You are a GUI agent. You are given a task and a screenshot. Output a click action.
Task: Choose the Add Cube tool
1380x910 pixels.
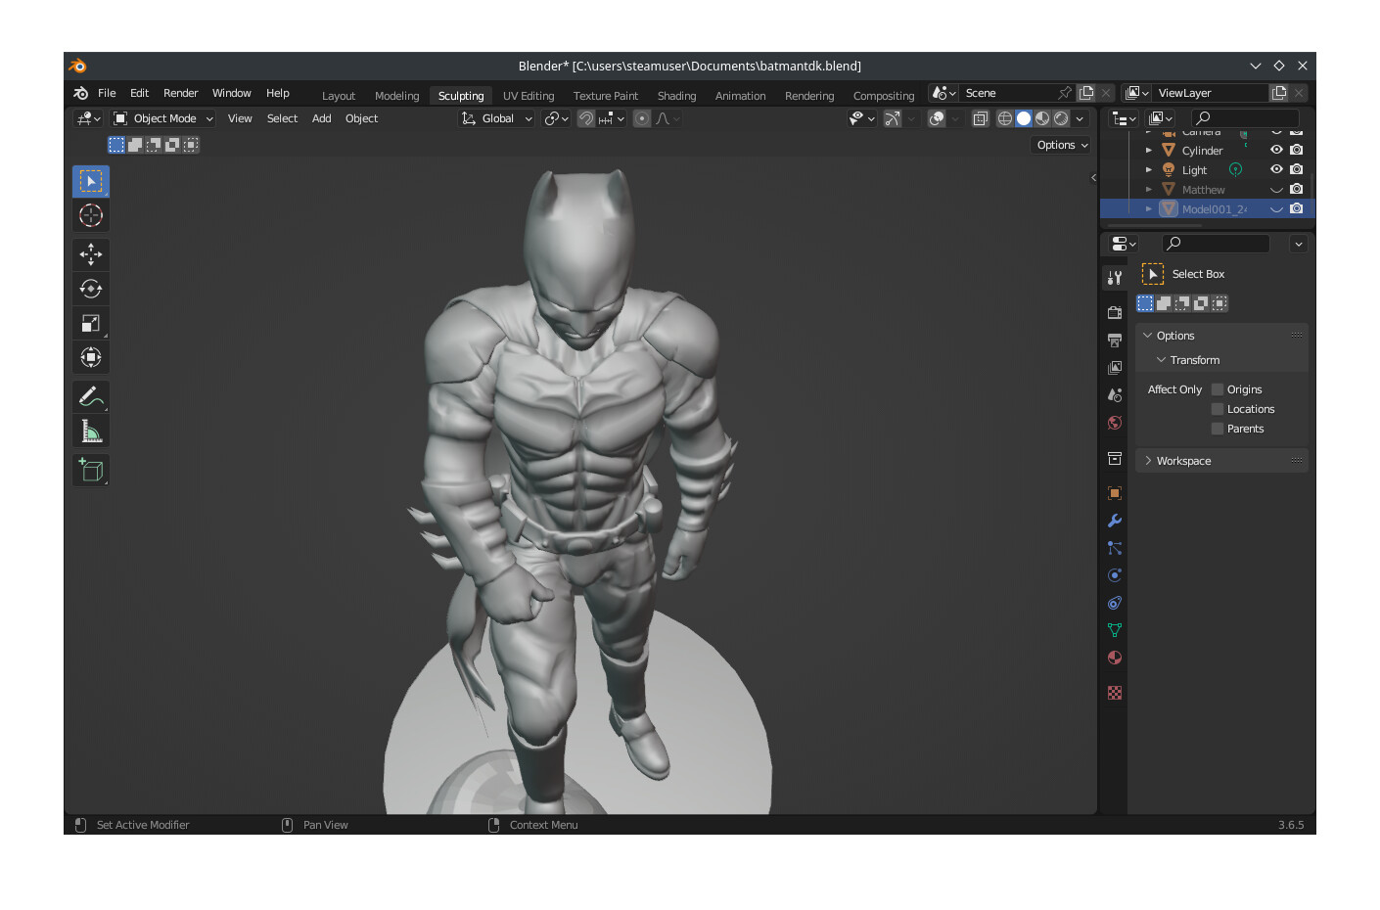click(91, 471)
